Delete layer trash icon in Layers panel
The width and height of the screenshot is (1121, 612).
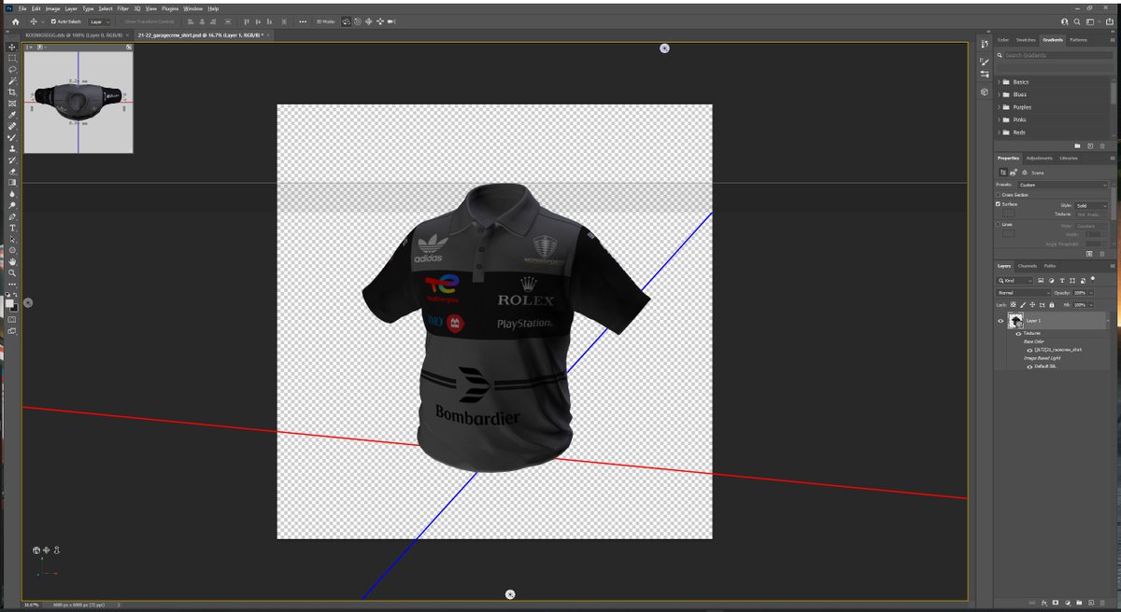[x=1102, y=603]
